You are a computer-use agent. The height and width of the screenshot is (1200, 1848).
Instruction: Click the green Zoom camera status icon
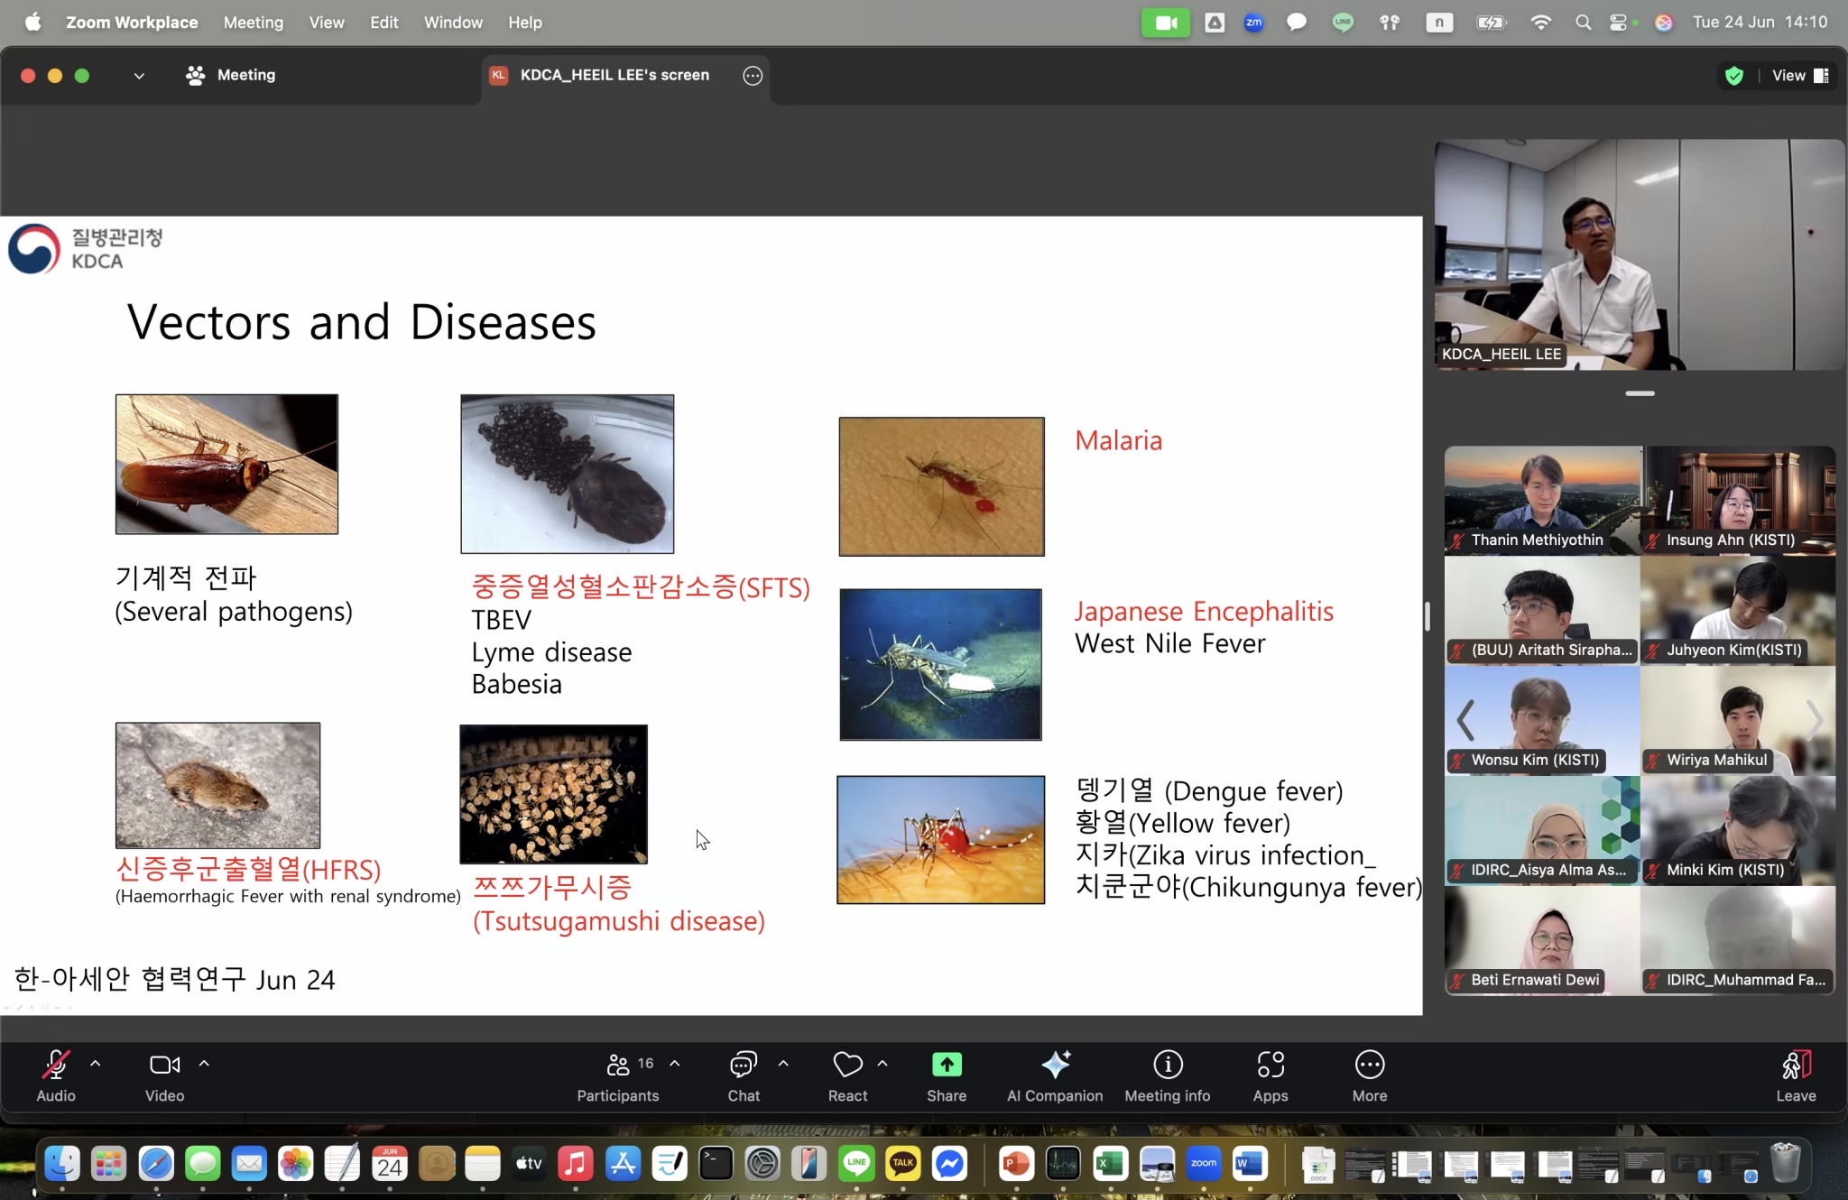pyautogui.click(x=1166, y=23)
